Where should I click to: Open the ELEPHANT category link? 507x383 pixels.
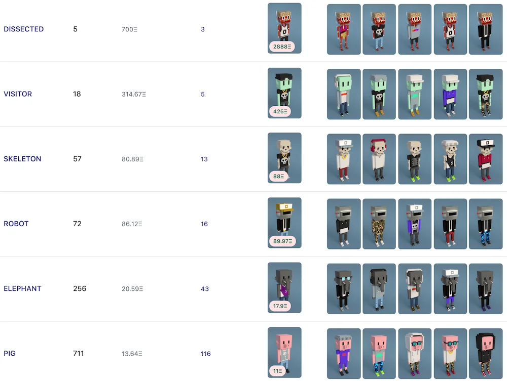22,288
